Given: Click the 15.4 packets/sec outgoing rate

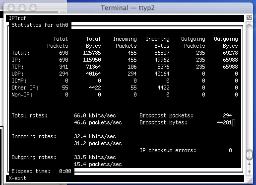Looking at the screenshot, I should 98,164.
